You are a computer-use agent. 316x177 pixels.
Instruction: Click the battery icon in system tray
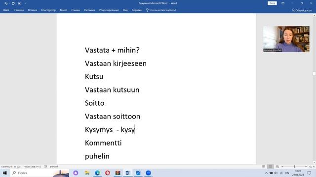click(x=271, y=173)
